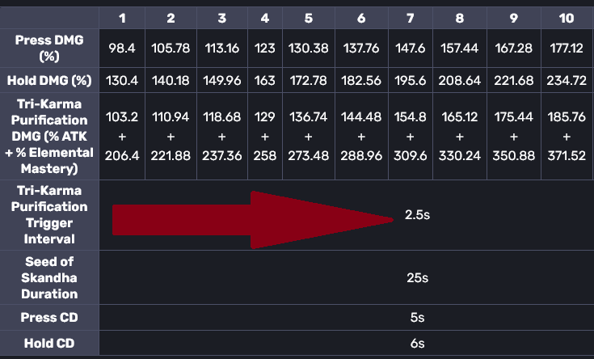Image resolution: width=594 pixels, height=359 pixels.
Task: Select Press DMG value 123
Action: click(265, 49)
